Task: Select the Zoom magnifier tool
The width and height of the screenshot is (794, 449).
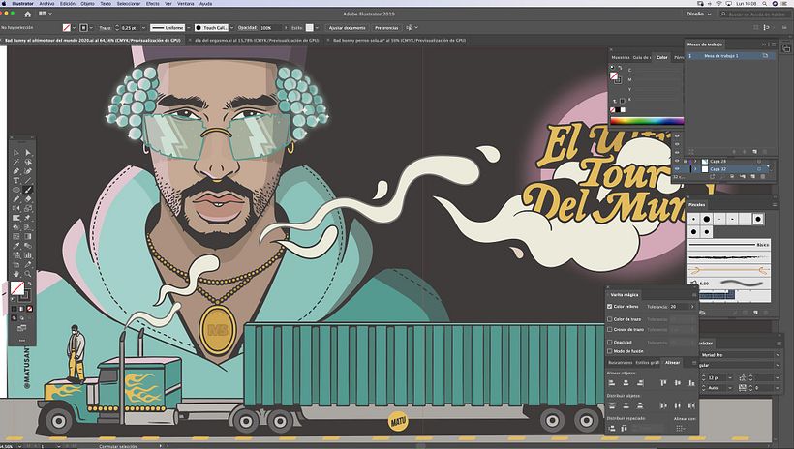Action: coord(28,274)
